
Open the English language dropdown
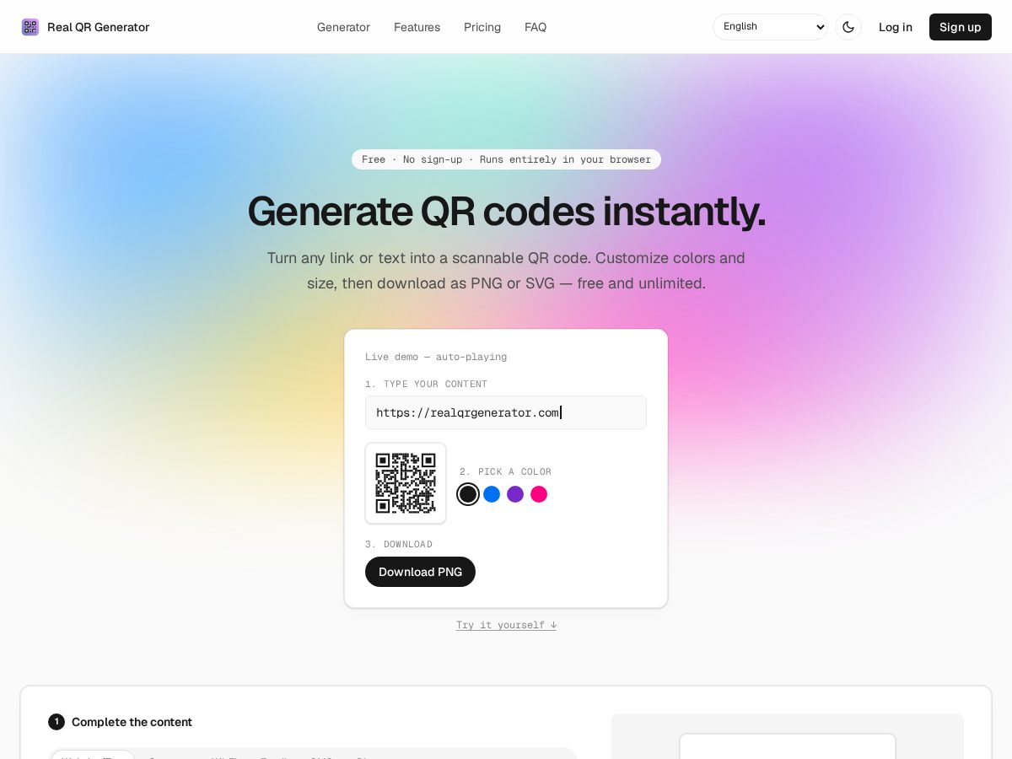pyautogui.click(x=771, y=27)
